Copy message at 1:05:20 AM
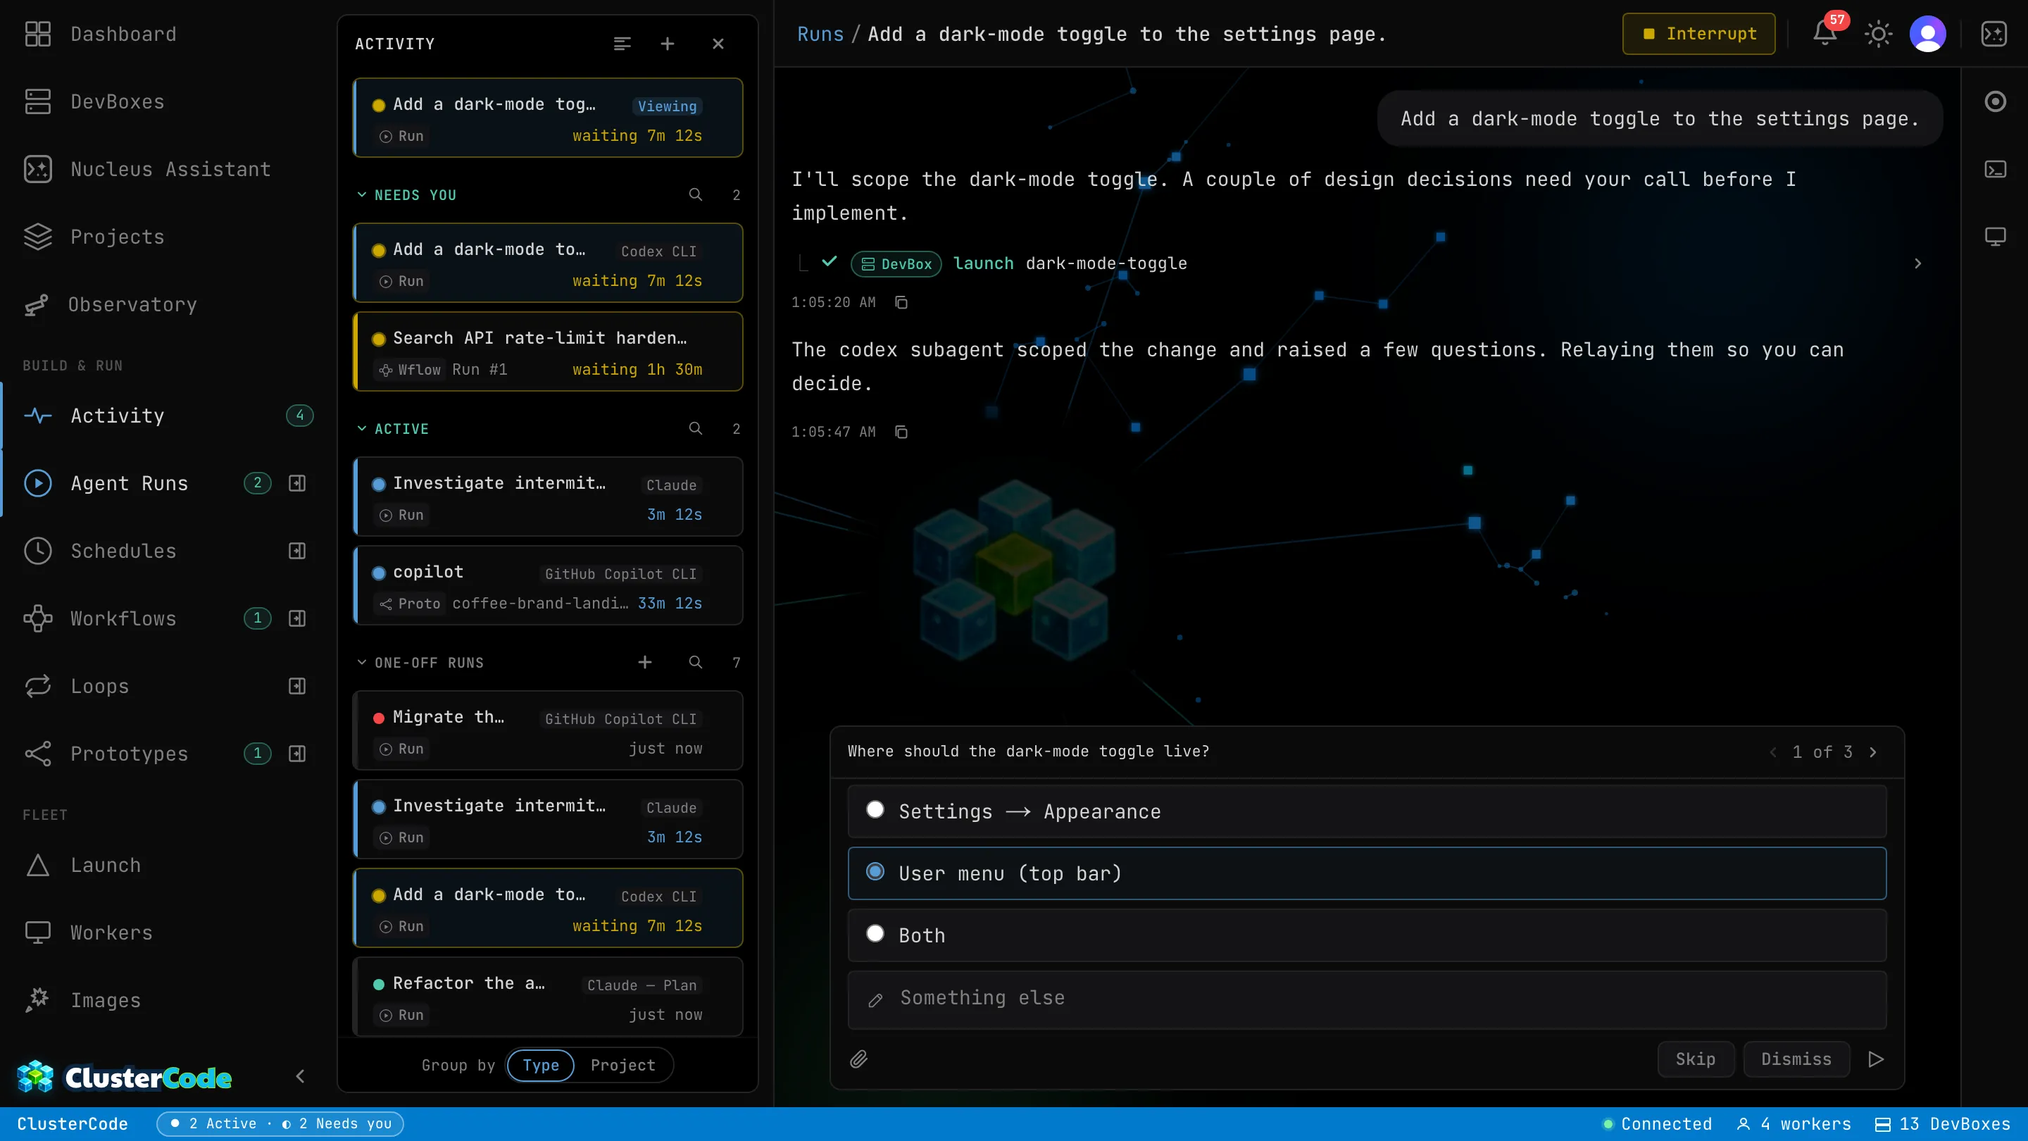The width and height of the screenshot is (2028, 1141). 901,302
